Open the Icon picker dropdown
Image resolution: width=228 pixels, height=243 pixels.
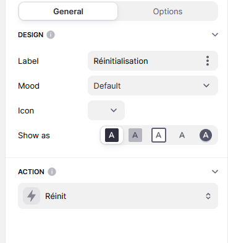pyautogui.click(x=106, y=110)
